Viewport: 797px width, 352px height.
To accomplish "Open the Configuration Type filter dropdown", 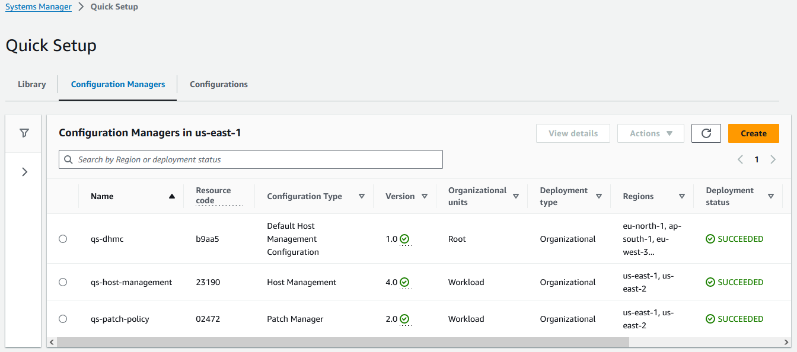I will [362, 196].
